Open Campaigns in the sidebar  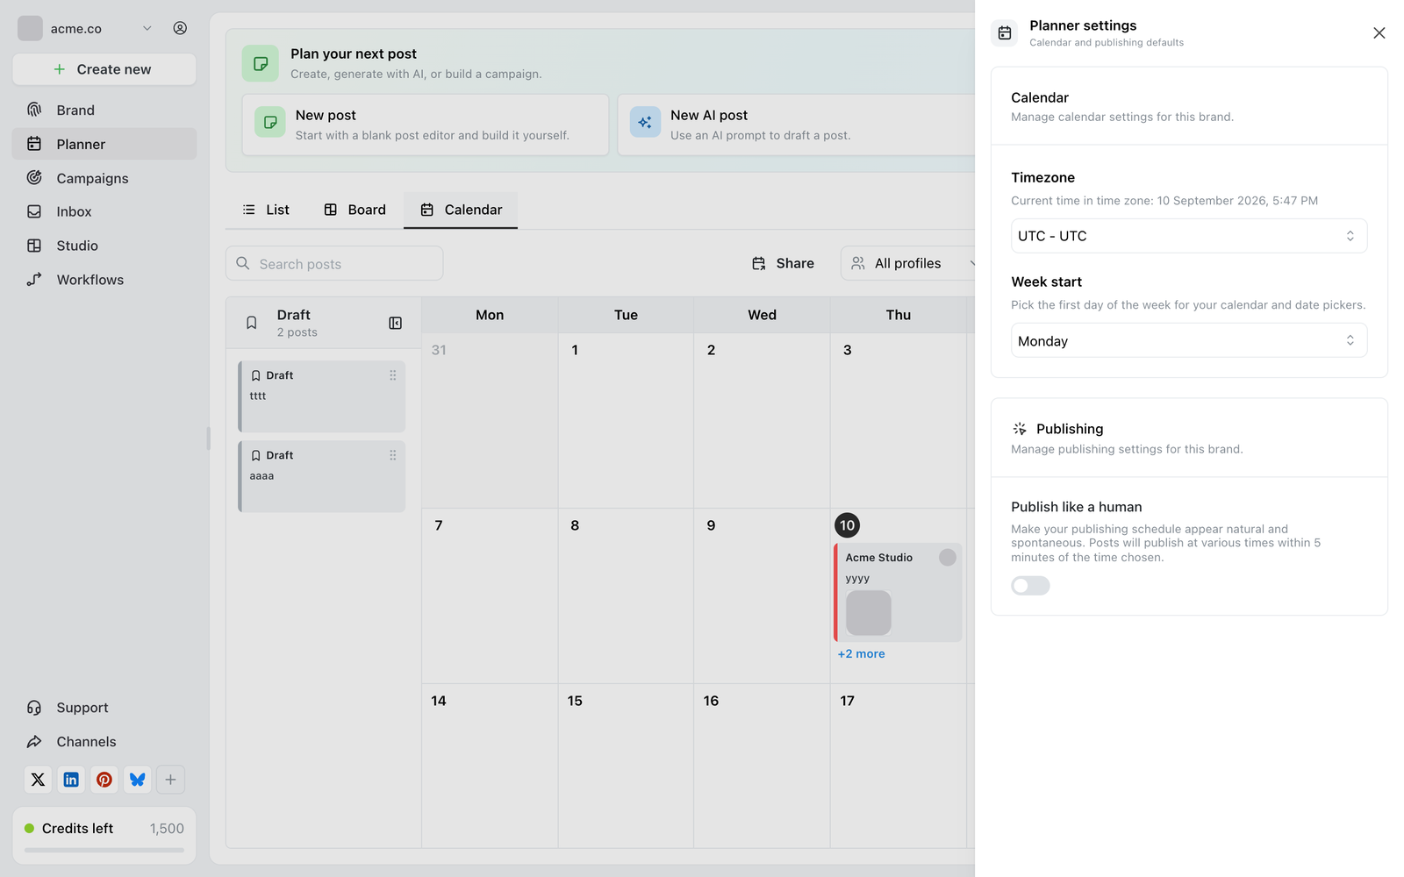tap(104, 178)
